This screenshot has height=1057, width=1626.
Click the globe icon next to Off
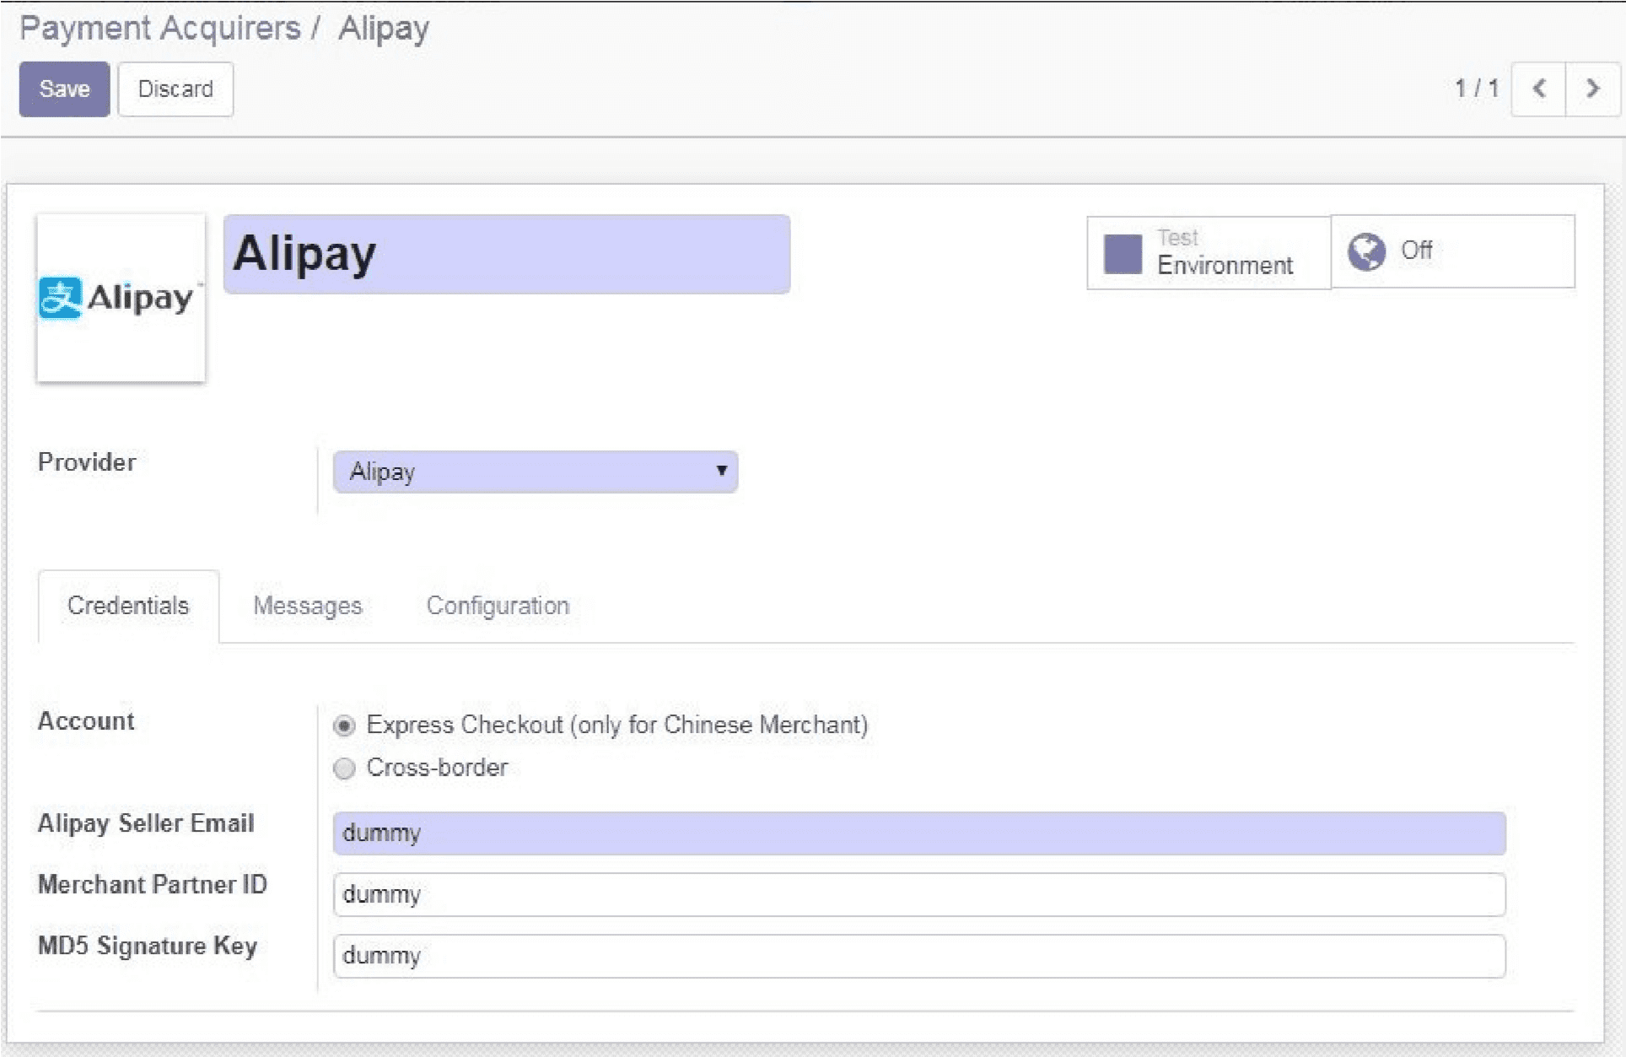pyautogui.click(x=1365, y=251)
